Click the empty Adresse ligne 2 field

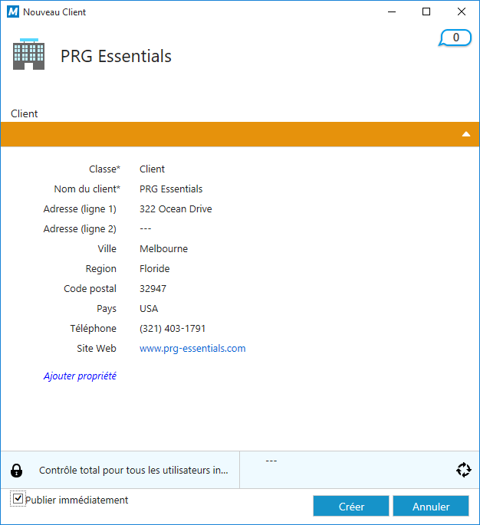[146, 229]
